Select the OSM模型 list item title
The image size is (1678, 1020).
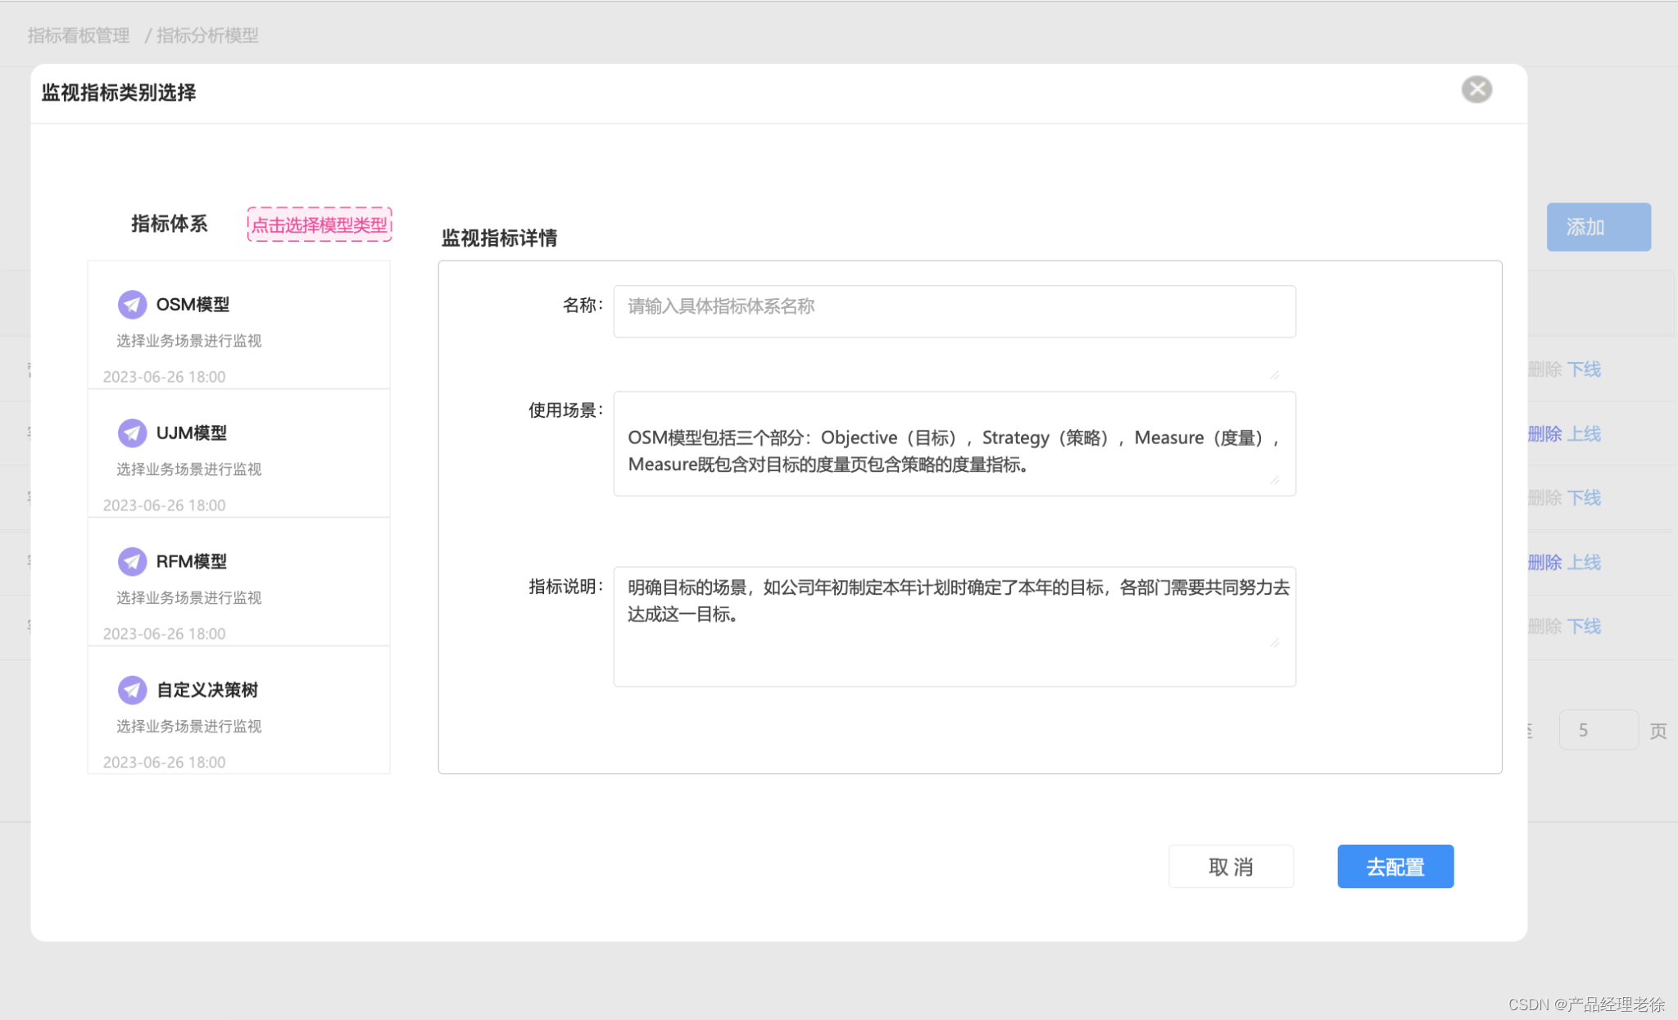(x=193, y=305)
